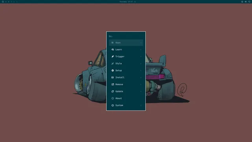Open the System menu label
252x142 pixels.
tap(119, 105)
